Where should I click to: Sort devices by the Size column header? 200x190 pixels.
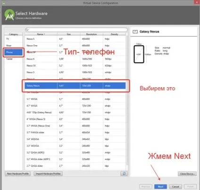pos(69,34)
